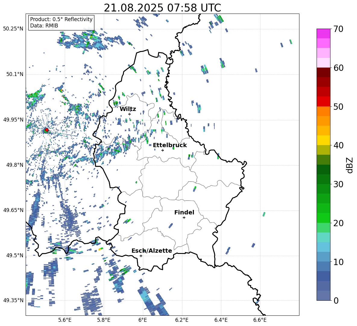Click the 6.2°E longitude label
The image size is (357, 326).
click(182, 320)
